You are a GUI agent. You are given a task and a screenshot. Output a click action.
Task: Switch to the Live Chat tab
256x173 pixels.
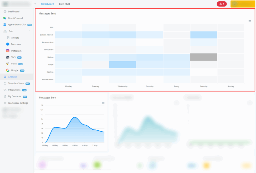pyautogui.click(x=64, y=4)
